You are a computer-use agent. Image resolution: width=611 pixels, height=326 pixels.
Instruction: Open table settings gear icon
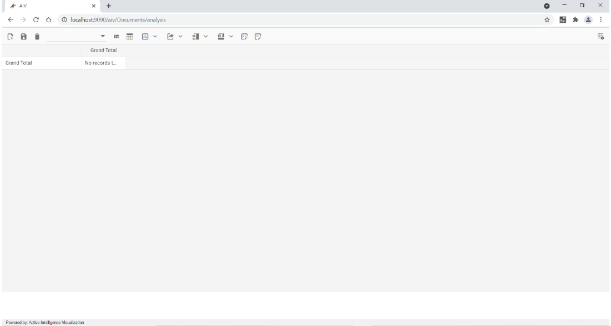tap(601, 37)
